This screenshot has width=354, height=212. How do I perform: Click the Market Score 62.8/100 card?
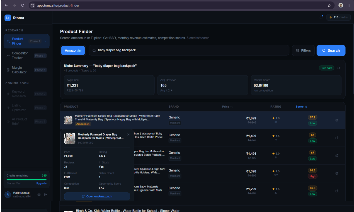tap(296, 85)
